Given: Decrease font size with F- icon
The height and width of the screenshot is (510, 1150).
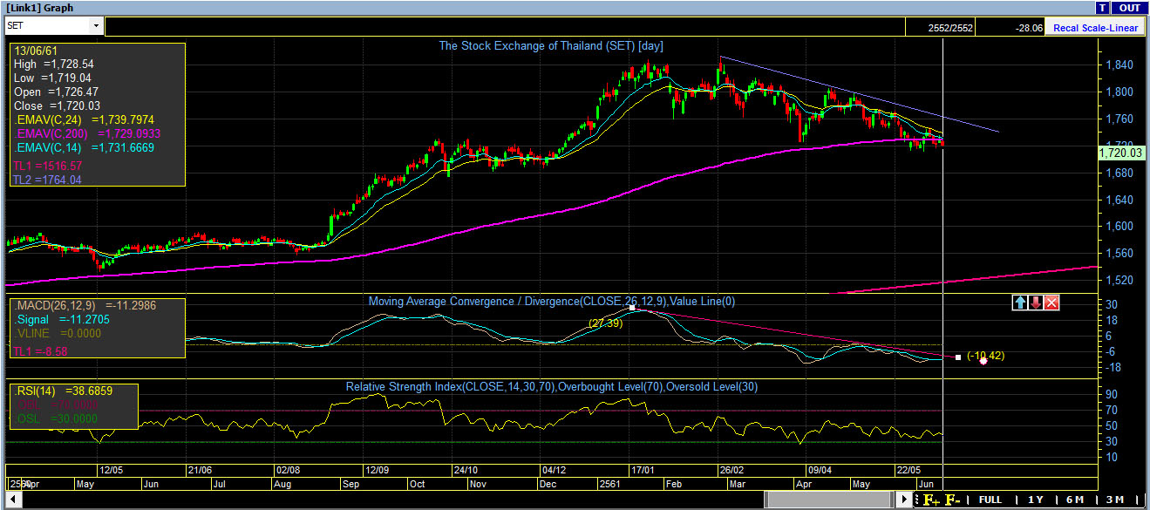Looking at the screenshot, I should coord(953,500).
